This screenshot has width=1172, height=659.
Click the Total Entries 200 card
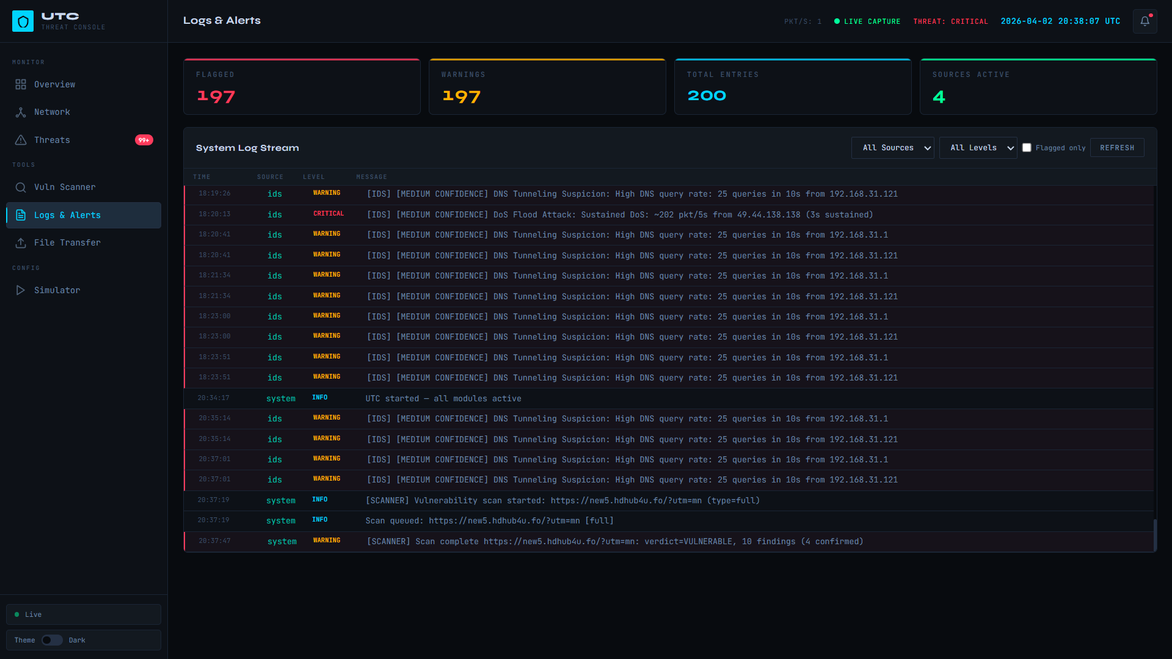pos(793,87)
